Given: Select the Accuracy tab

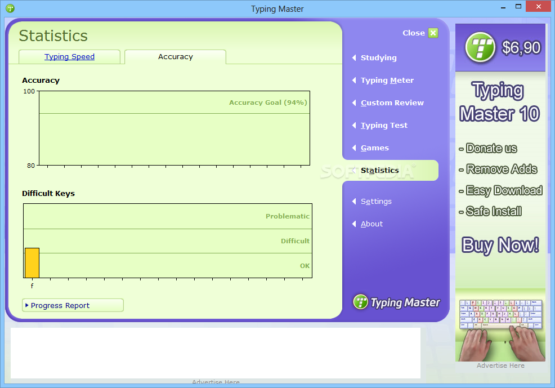Looking at the screenshot, I should click(175, 57).
